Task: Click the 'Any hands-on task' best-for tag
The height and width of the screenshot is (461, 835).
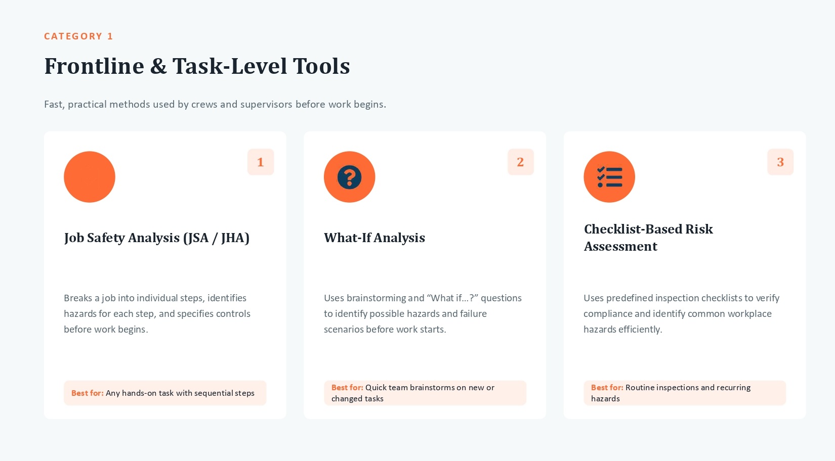Action: tap(165, 393)
